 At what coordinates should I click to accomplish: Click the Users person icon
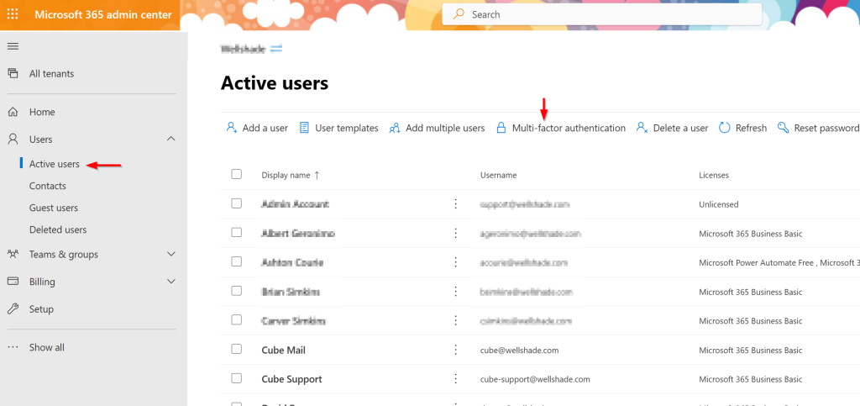(x=13, y=140)
